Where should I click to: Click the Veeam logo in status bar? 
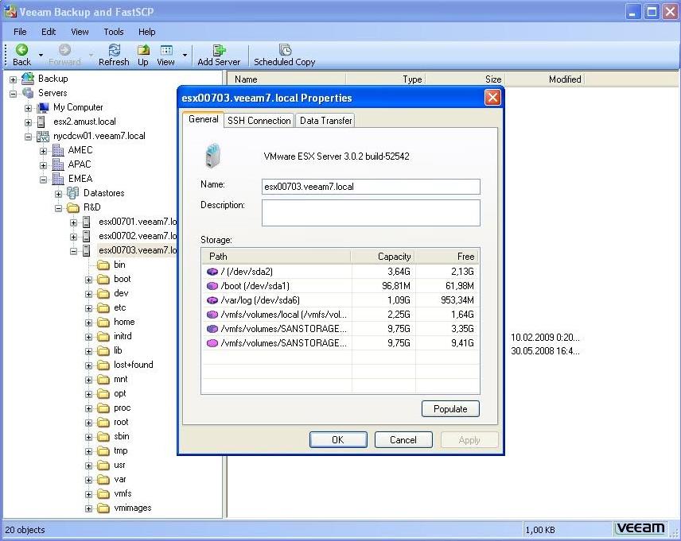pyautogui.click(x=641, y=527)
